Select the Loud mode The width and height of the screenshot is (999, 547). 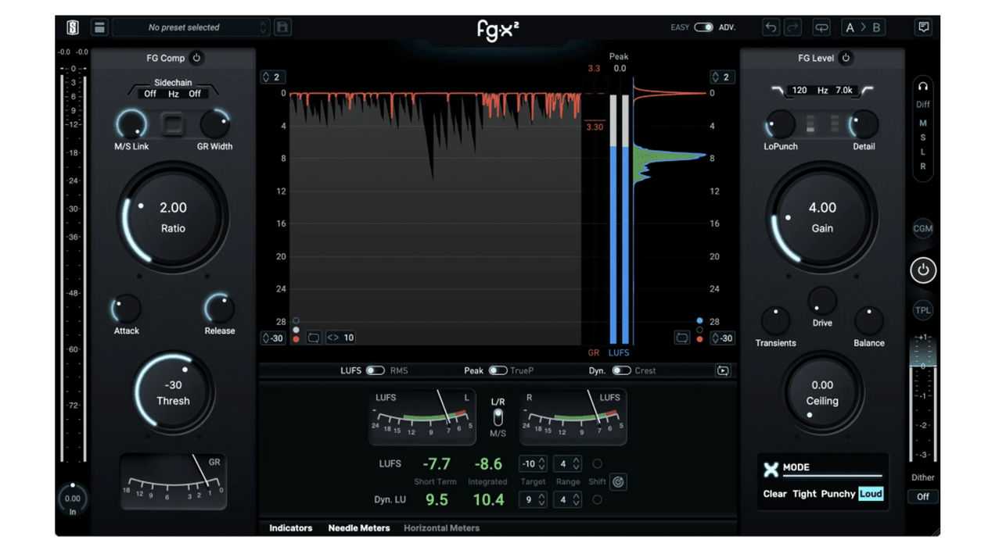pyautogui.click(x=871, y=494)
